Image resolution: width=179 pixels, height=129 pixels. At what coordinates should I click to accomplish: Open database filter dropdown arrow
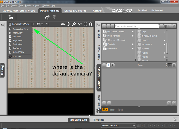[170, 26]
